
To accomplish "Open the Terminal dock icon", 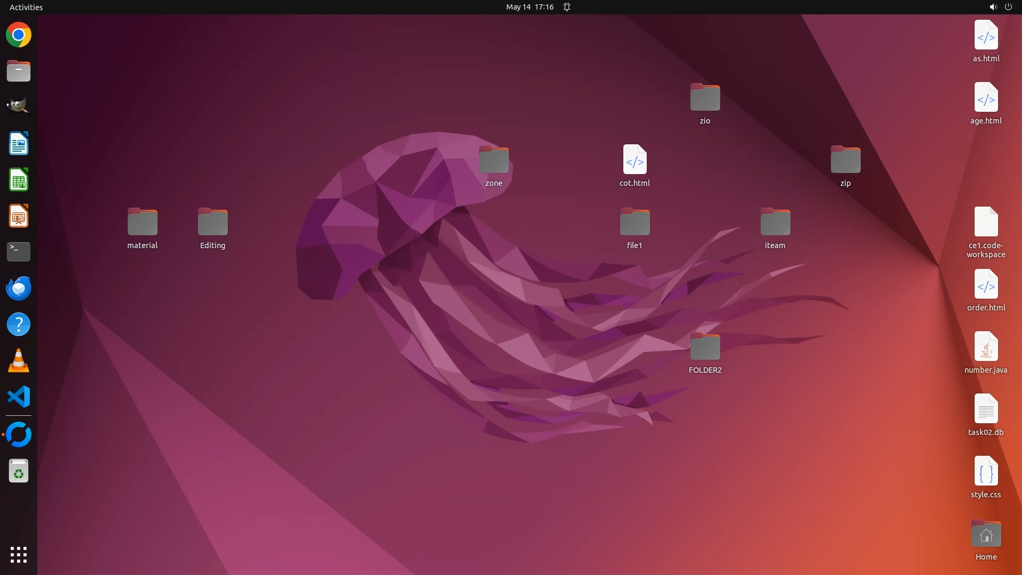I will 19,252.
